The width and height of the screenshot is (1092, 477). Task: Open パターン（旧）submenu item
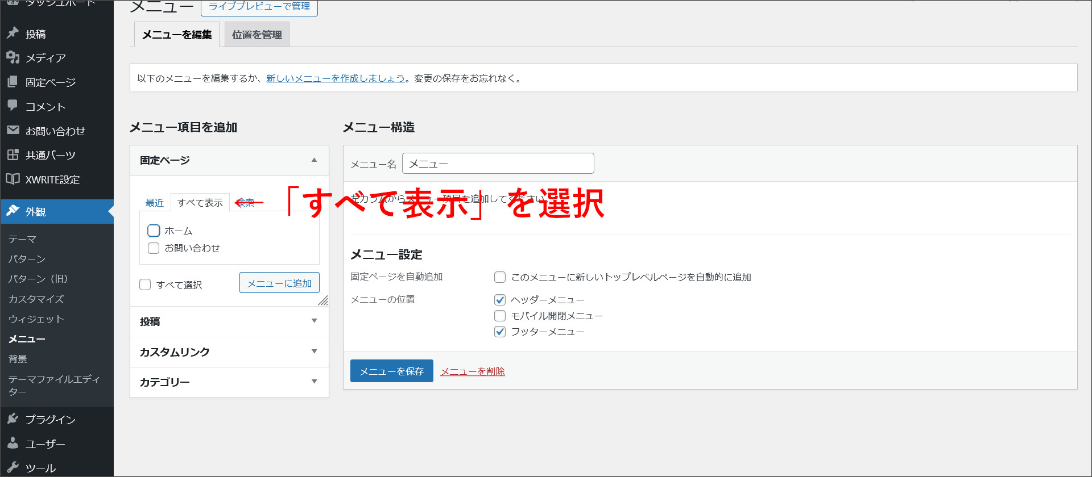click(38, 279)
